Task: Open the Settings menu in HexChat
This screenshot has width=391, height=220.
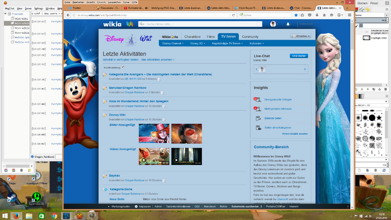Action: pyautogui.click(x=38, y=9)
